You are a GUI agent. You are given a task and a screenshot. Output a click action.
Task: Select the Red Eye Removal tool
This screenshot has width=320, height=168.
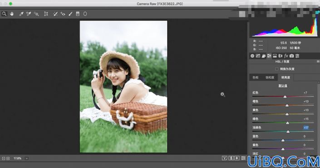[x=63, y=14]
